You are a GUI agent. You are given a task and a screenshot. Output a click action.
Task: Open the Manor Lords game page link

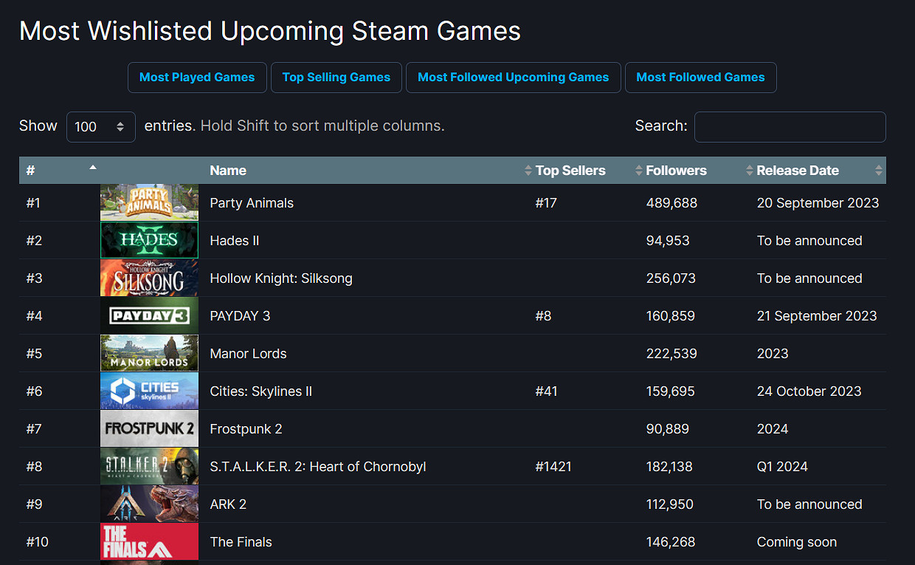pyautogui.click(x=248, y=353)
